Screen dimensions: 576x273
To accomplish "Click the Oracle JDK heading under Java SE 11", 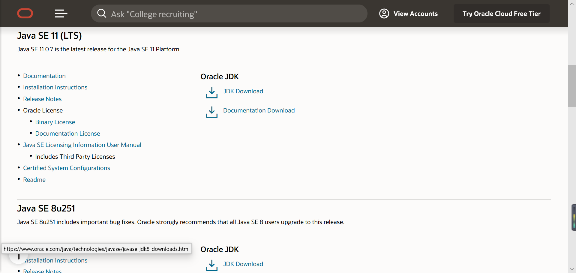I will [220, 76].
